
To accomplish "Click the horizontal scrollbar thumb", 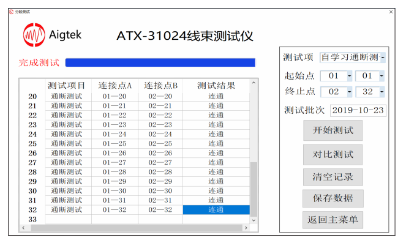I will pos(136,228).
